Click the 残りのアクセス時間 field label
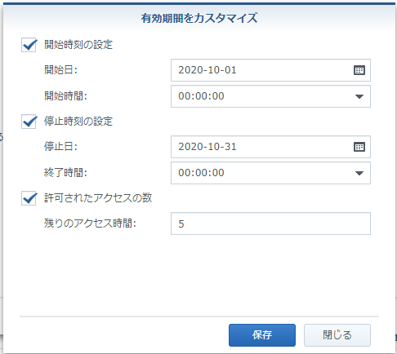The width and height of the screenshot is (397, 354). [x=90, y=223]
